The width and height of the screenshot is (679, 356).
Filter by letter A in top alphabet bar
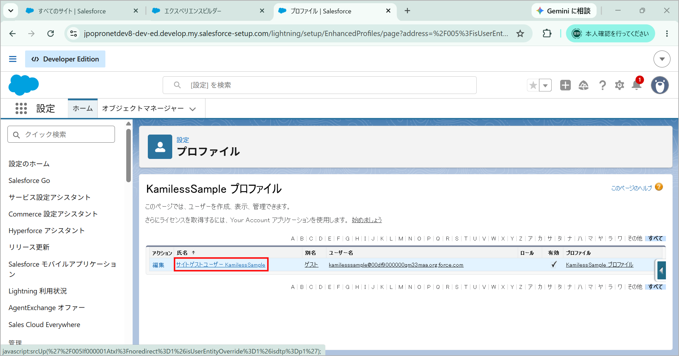click(x=293, y=238)
